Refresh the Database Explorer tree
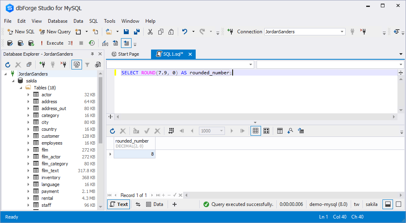This screenshot has height=223, width=406. point(8,65)
